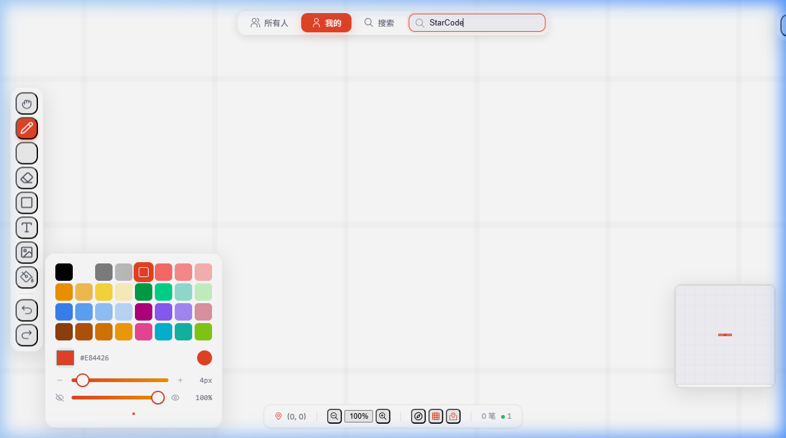
Task: Click the compass navigation button
Action: tap(418, 416)
